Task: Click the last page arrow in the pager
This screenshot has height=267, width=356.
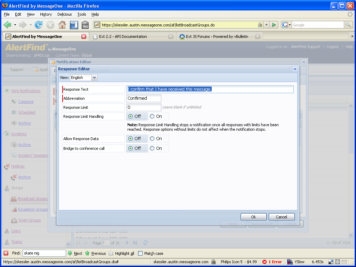Action: tap(135, 243)
